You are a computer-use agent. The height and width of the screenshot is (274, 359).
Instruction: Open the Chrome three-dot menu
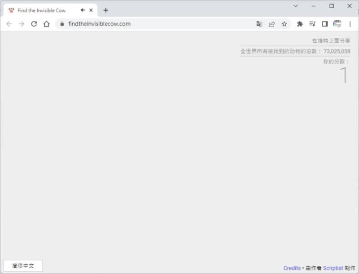click(350, 24)
